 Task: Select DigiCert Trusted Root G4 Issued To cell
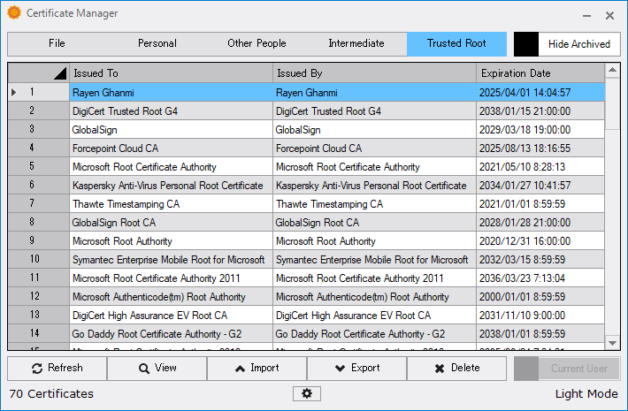tap(171, 110)
